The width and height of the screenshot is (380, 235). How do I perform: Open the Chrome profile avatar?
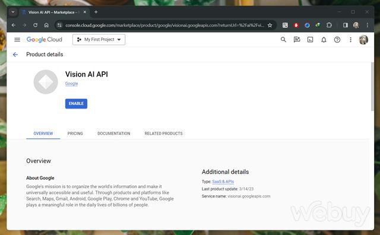click(x=356, y=25)
